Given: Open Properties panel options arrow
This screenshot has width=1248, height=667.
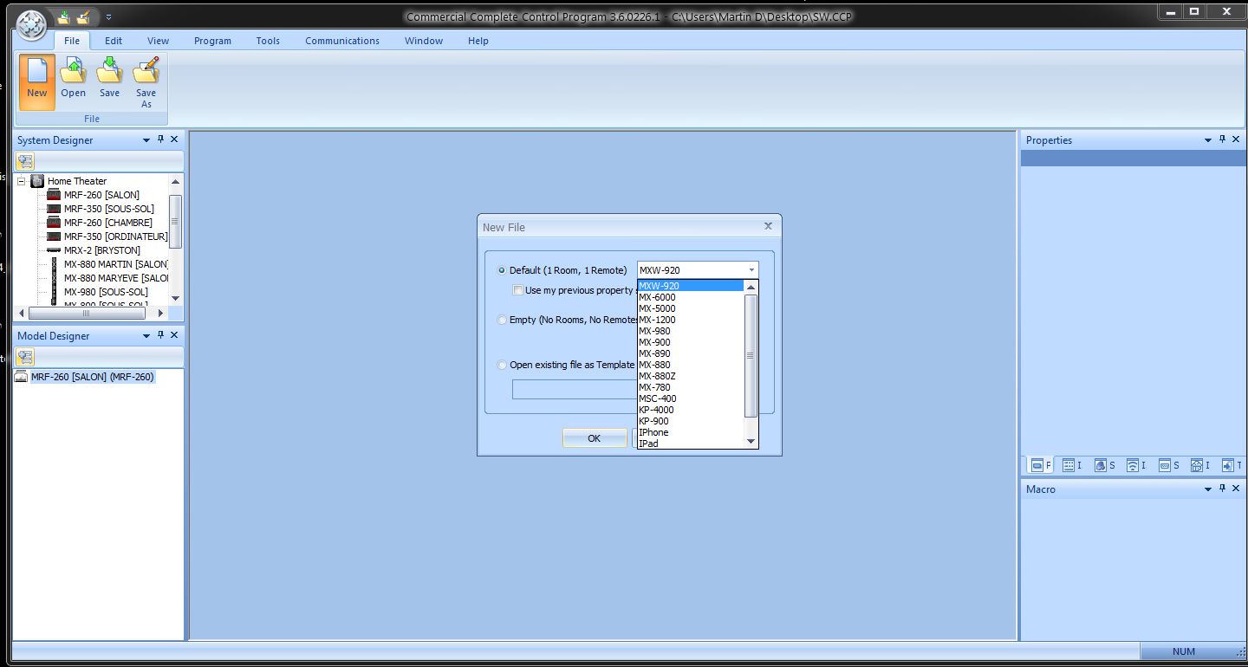Looking at the screenshot, I should coord(1208,139).
